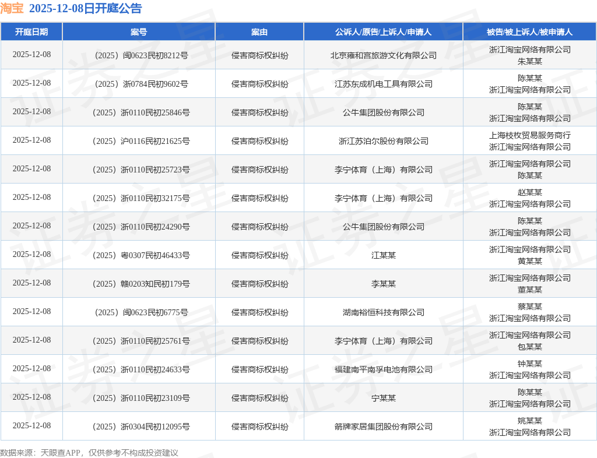Click the 2025-12-08 date in 赣0203知民初179号 row
This screenshot has width=597, height=458.
[x=31, y=283]
